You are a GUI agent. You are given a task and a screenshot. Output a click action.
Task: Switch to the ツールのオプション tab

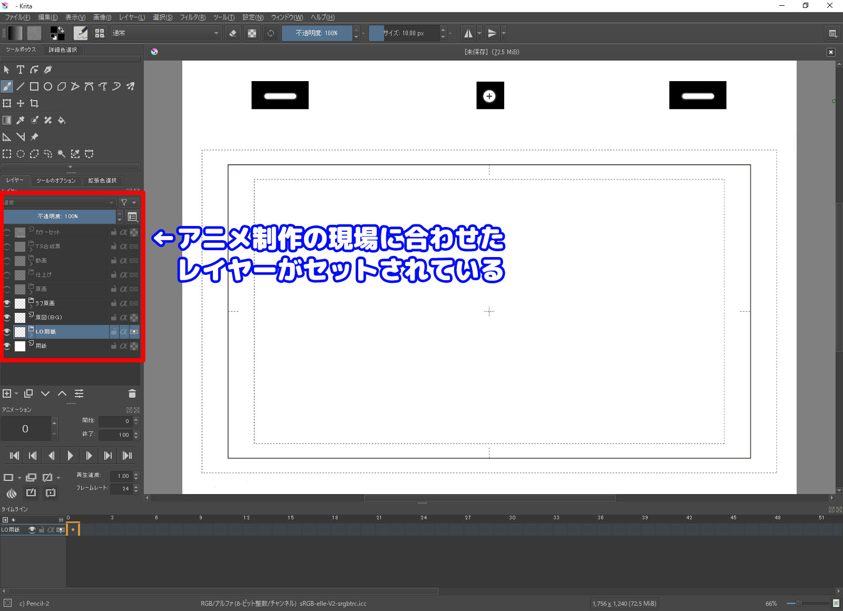(56, 181)
